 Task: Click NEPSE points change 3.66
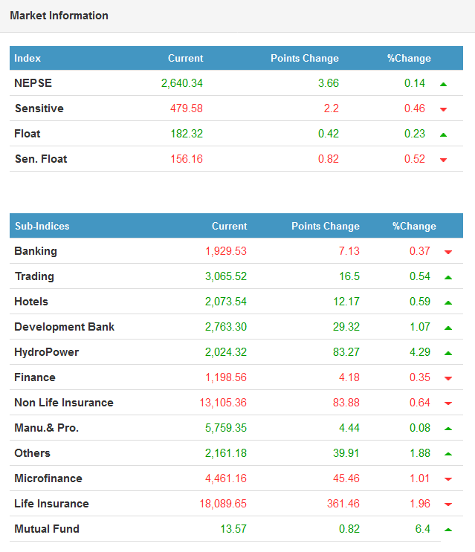click(329, 83)
